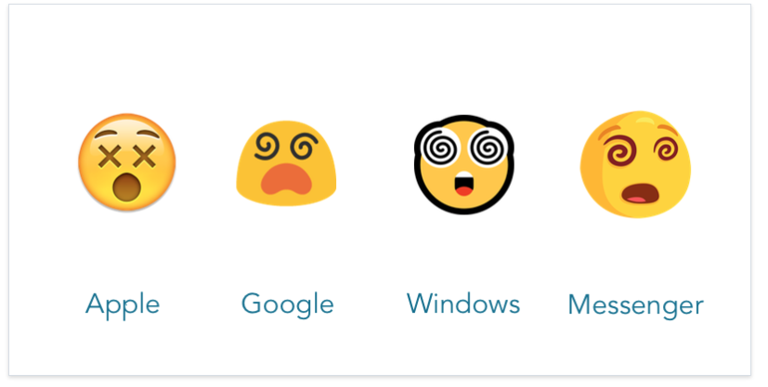Click the Messenger label text
Viewport: 768px width, 387px height.
636,305
